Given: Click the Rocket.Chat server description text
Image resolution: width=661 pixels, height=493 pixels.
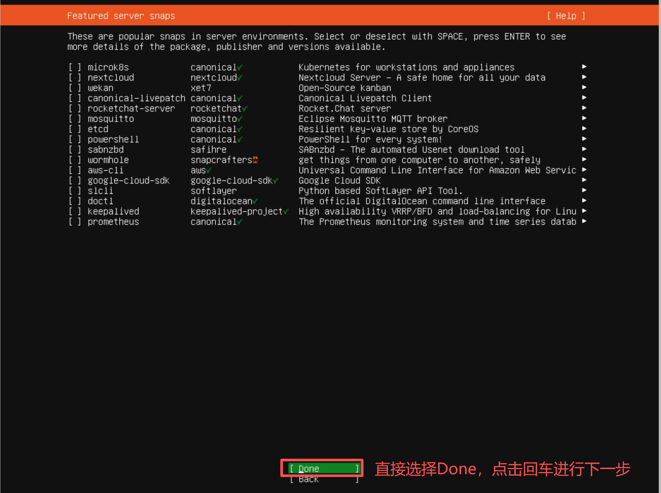Looking at the screenshot, I should [x=345, y=108].
